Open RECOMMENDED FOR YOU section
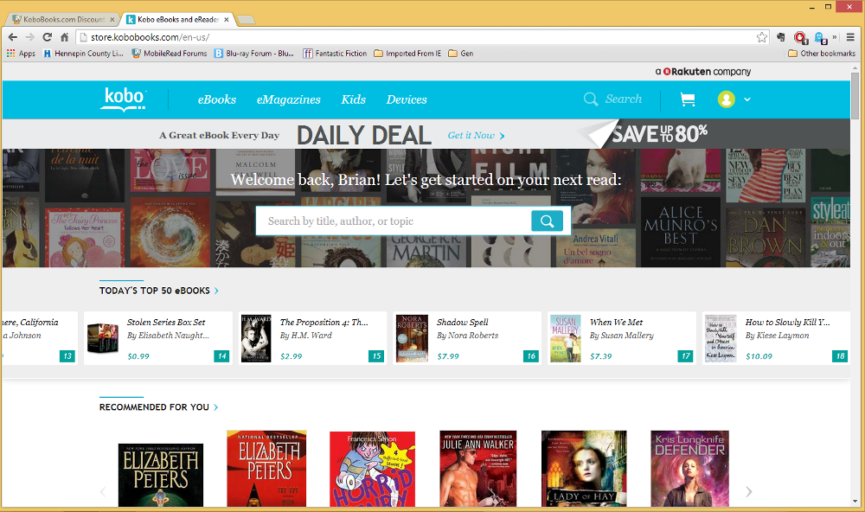Screen dimensions: 865x512 [x=159, y=407]
